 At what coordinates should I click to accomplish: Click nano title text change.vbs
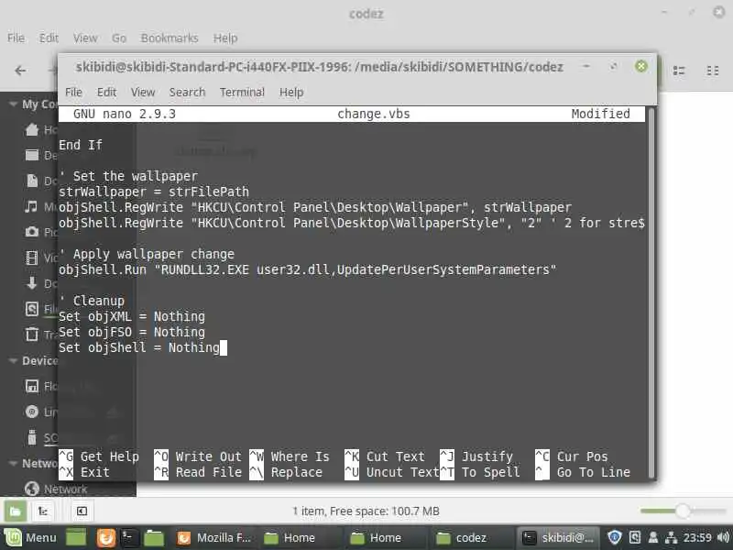click(x=373, y=114)
